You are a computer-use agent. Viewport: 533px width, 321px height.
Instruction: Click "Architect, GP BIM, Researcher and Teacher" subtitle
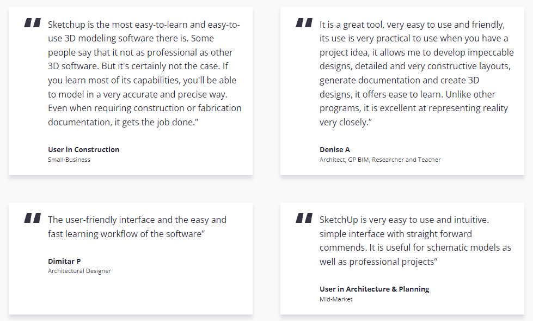[380, 160]
